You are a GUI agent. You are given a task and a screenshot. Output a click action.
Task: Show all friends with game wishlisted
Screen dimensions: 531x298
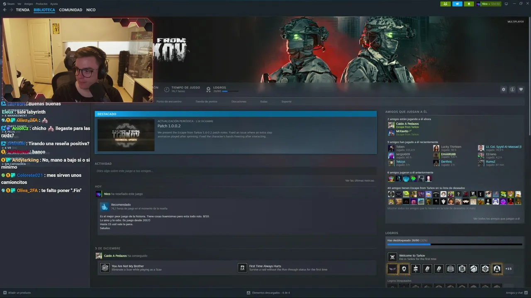point(431,208)
